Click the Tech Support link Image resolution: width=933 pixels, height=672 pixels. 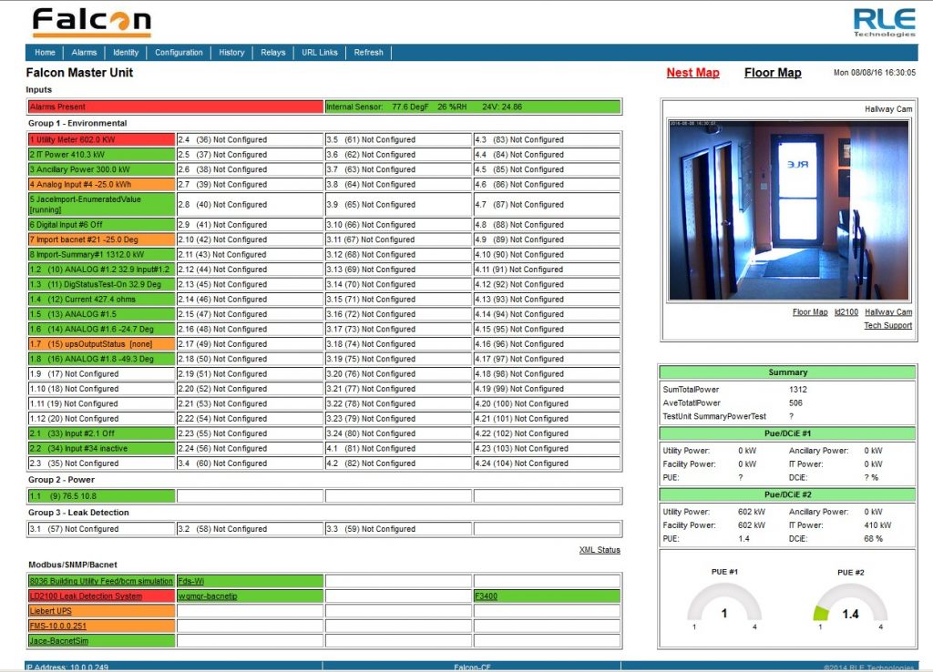(x=887, y=325)
